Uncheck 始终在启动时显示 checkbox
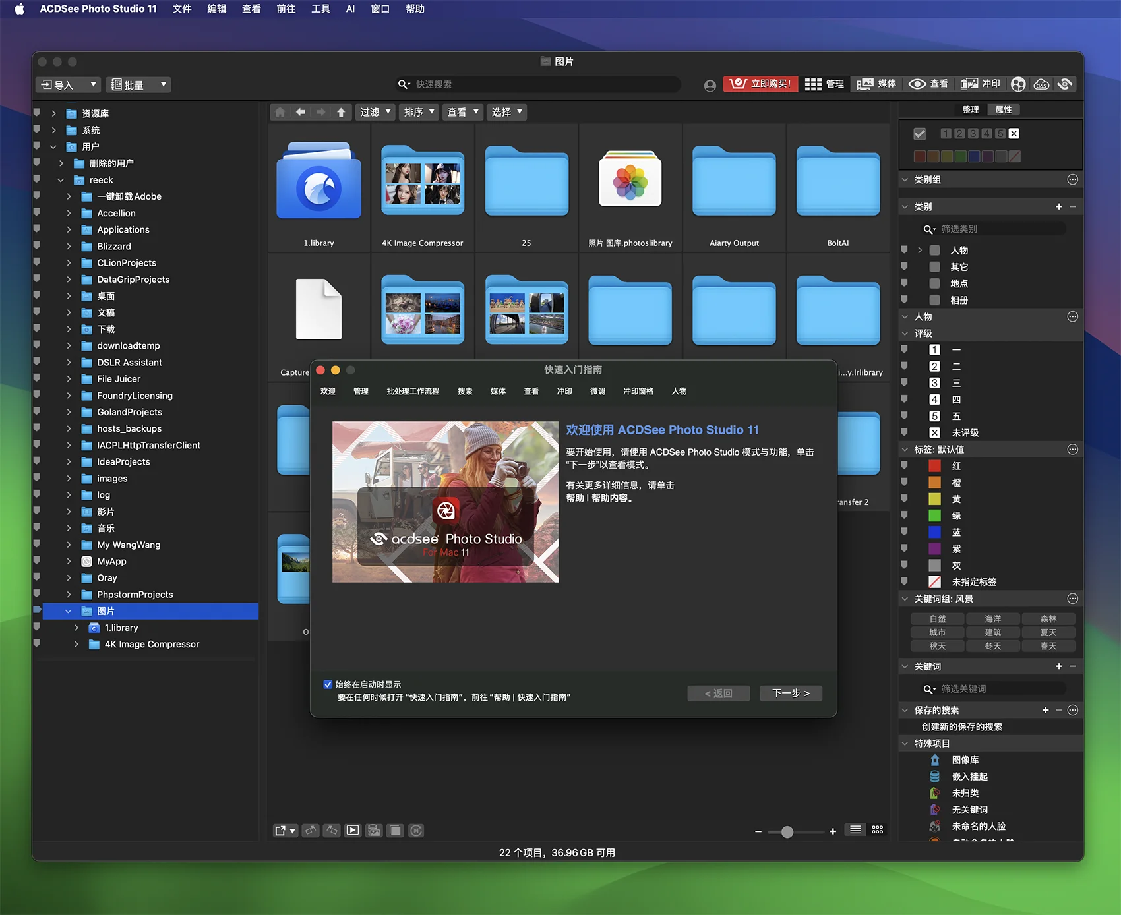 [328, 684]
